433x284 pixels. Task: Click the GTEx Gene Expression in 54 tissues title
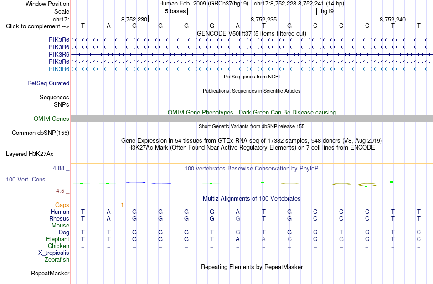[x=252, y=140]
